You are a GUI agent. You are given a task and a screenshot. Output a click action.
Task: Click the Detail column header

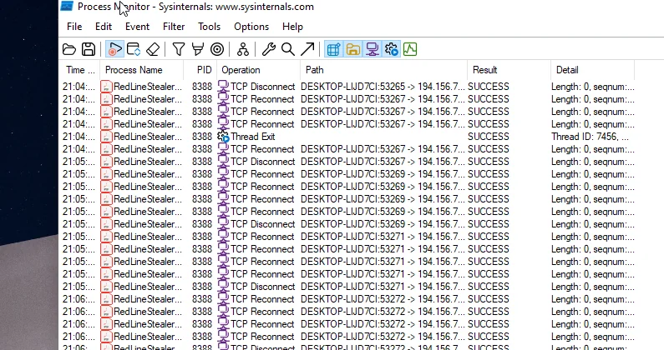pyautogui.click(x=593, y=70)
